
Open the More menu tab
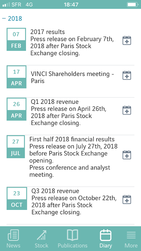(x=131, y=238)
